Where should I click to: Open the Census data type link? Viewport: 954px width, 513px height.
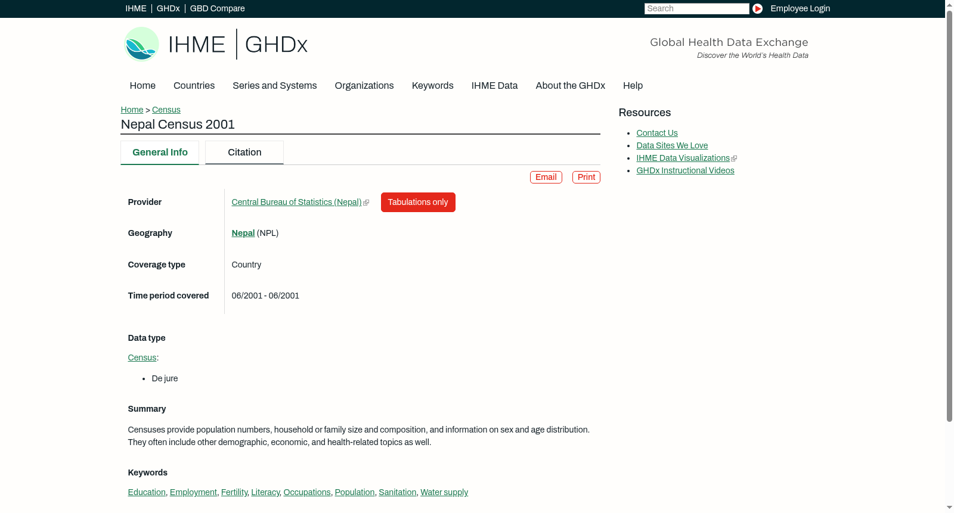pyautogui.click(x=142, y=357)
